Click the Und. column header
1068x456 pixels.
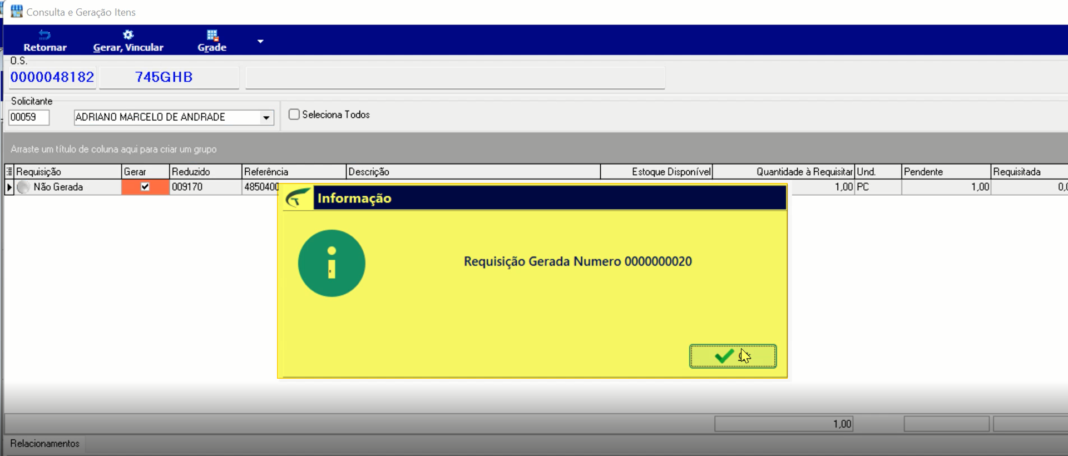tap(878, 172)
